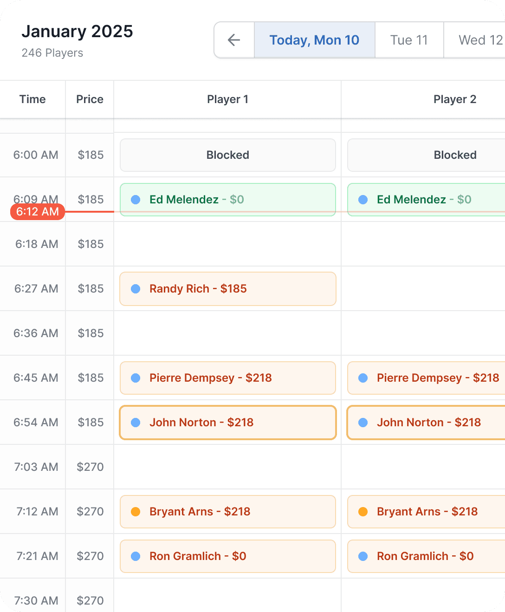Click the orange dot on Bryant Arns under Player 2
This screenshot has height=612, width=505.
coord(362,512)
